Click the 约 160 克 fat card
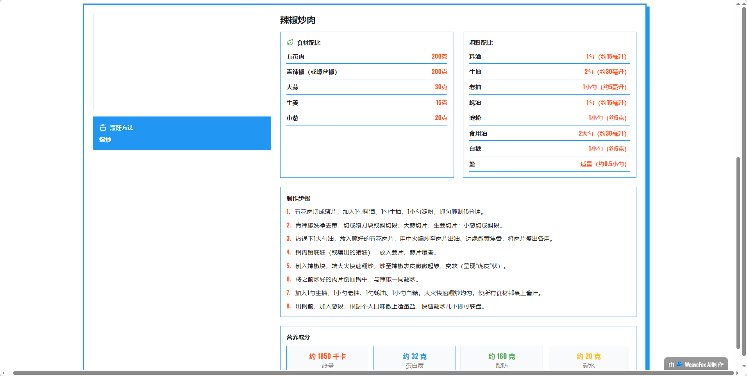This screenshot has width=747, height=376. [x=502, y=358]
